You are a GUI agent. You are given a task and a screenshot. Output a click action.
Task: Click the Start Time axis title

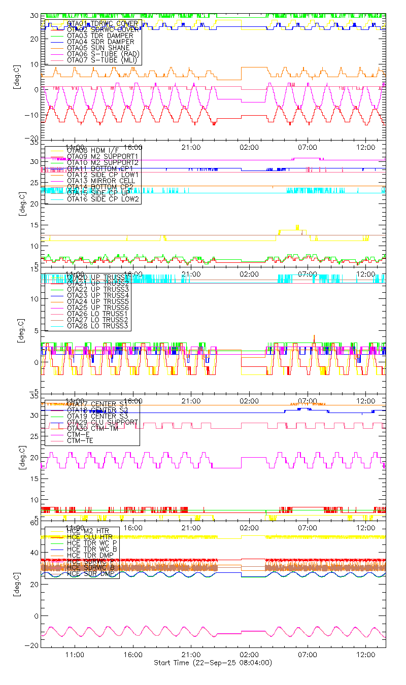(x=213, y=663)
